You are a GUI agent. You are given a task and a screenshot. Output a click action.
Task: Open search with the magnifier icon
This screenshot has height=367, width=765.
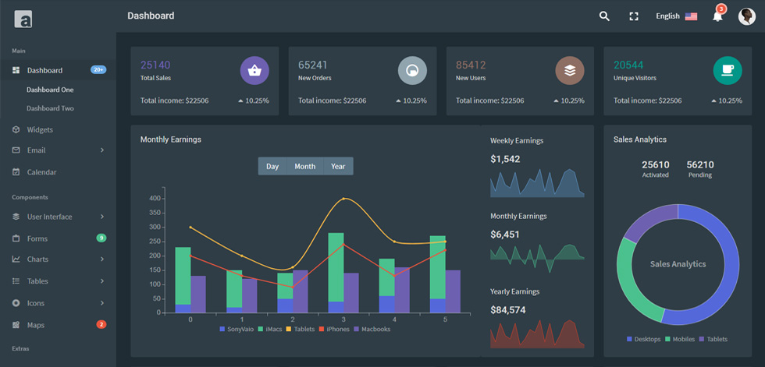(604, 16)
